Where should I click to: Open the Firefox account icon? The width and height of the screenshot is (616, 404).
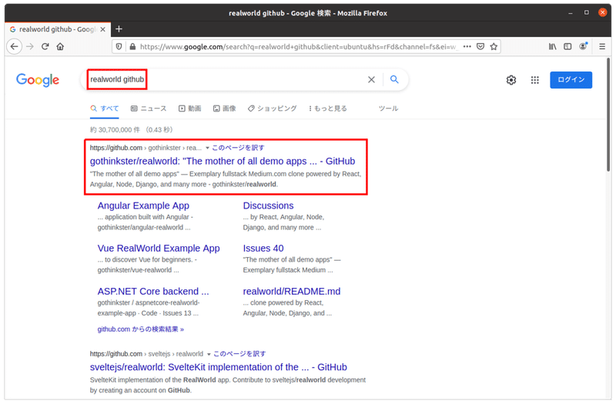(x=584, y=46)
